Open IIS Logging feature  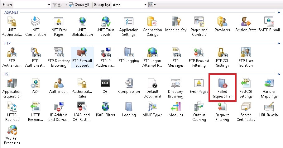tap(129, 109)
